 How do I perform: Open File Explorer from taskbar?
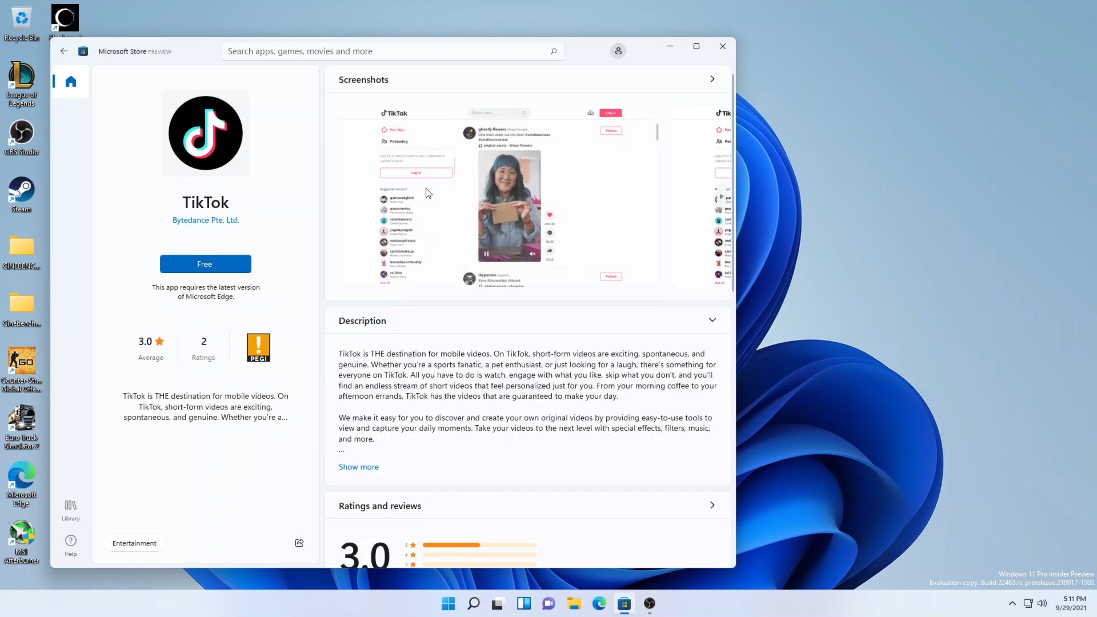point(574,603)
